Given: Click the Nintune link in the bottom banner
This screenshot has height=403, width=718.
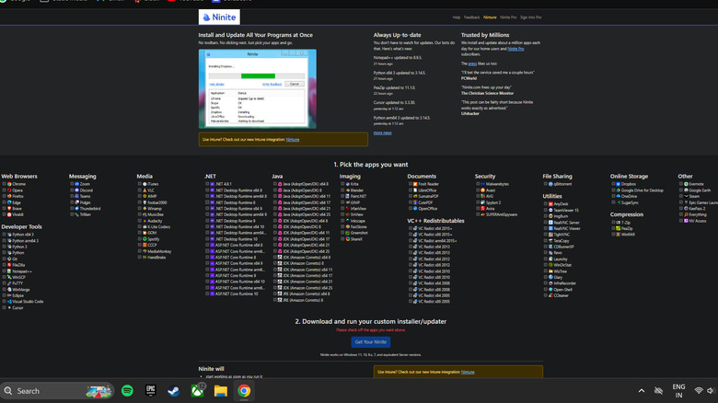Looking at the screenshot, I should [468, 372].
